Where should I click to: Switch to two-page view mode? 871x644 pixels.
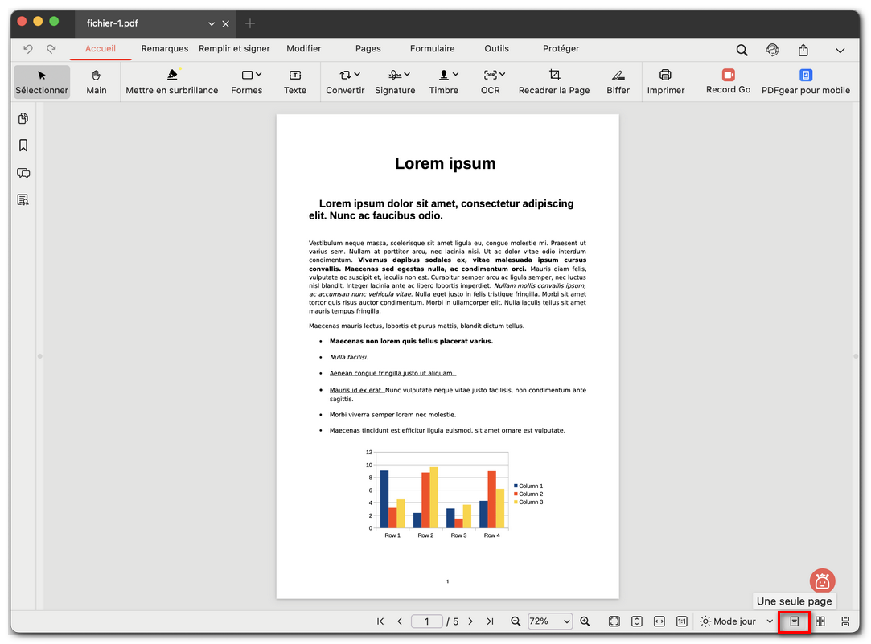820,621
